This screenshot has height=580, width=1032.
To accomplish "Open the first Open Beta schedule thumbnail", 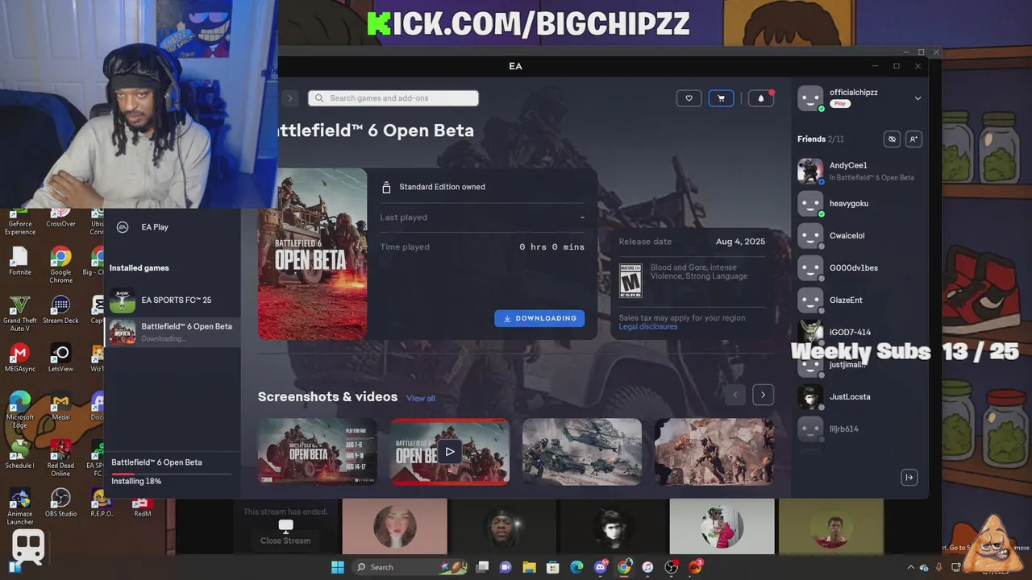I will tap(318, 451).
